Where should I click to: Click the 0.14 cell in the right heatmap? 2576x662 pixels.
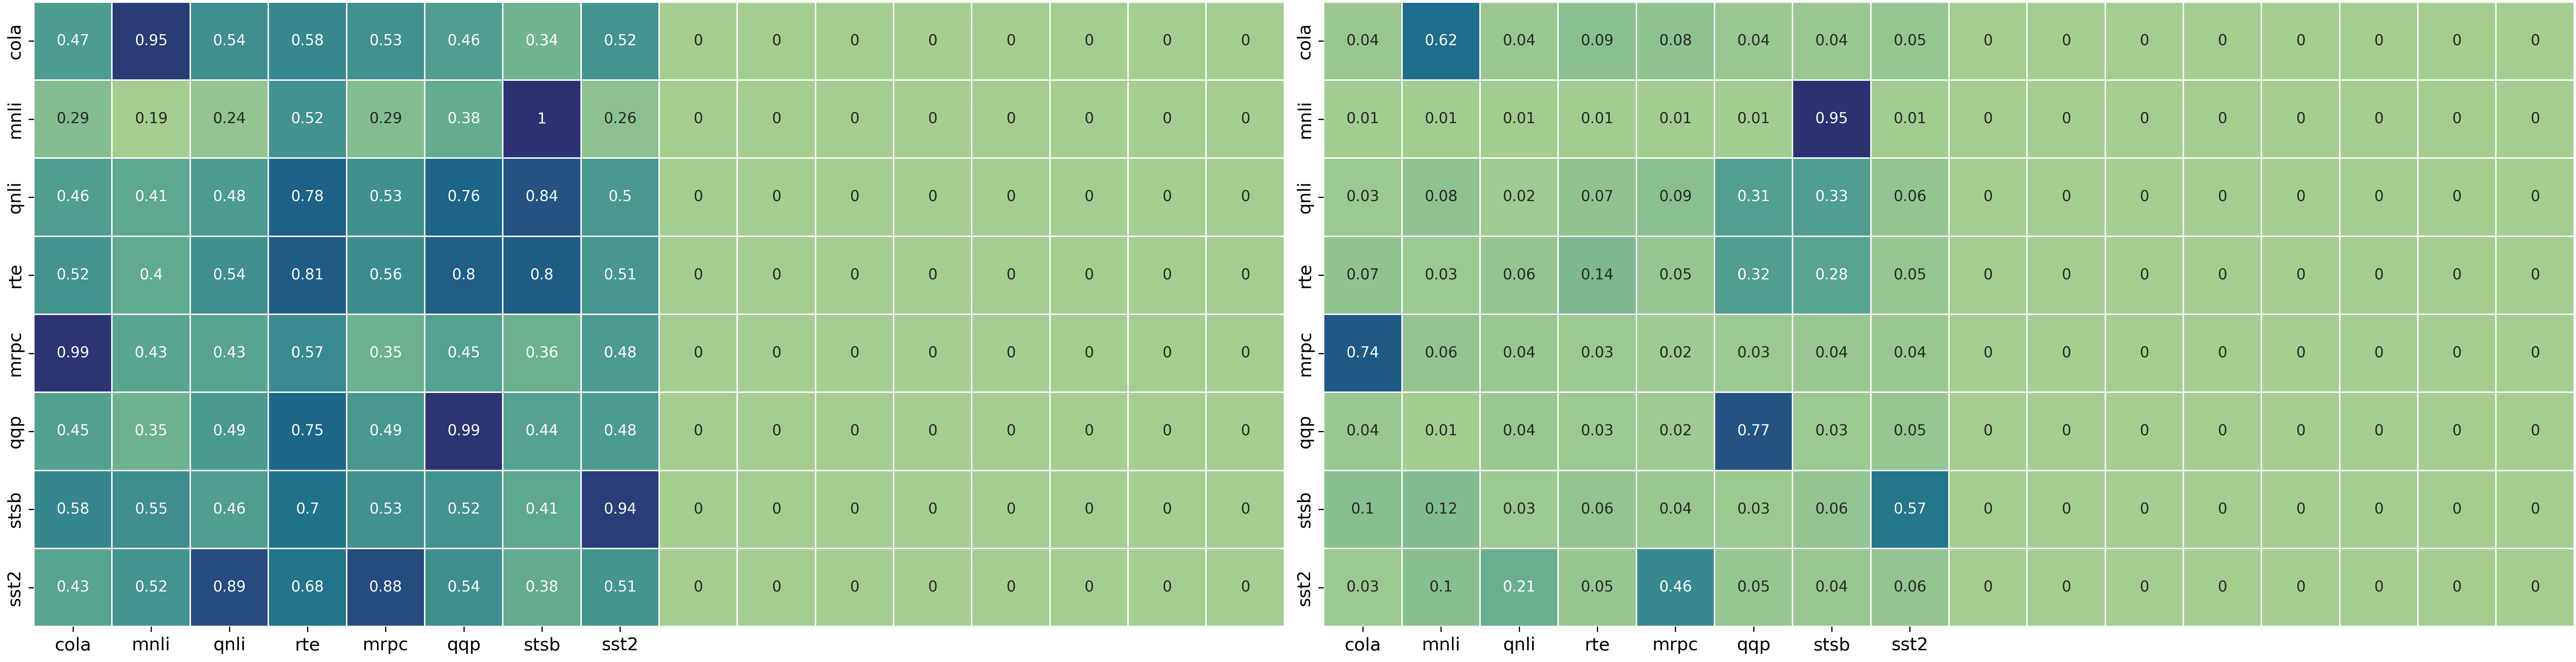(x=1597, y=274)
